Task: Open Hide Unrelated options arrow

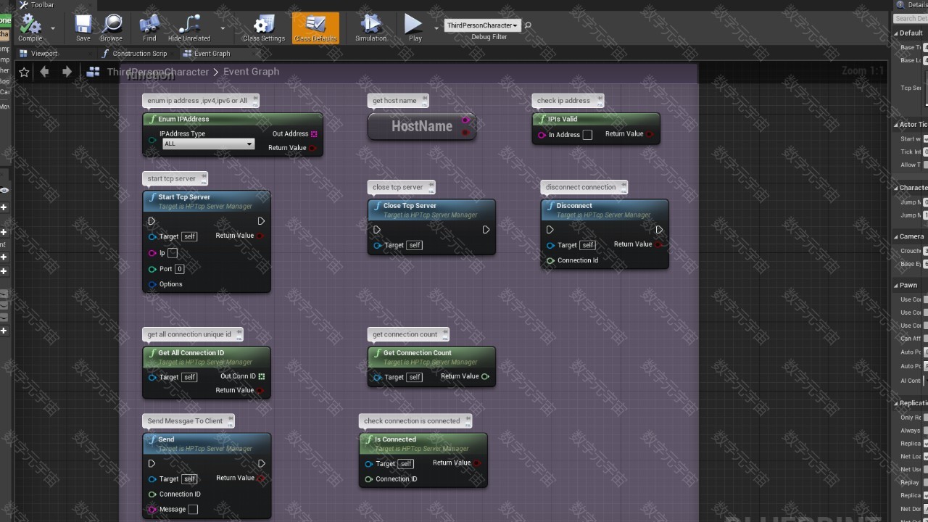Action: click(223, 28)
